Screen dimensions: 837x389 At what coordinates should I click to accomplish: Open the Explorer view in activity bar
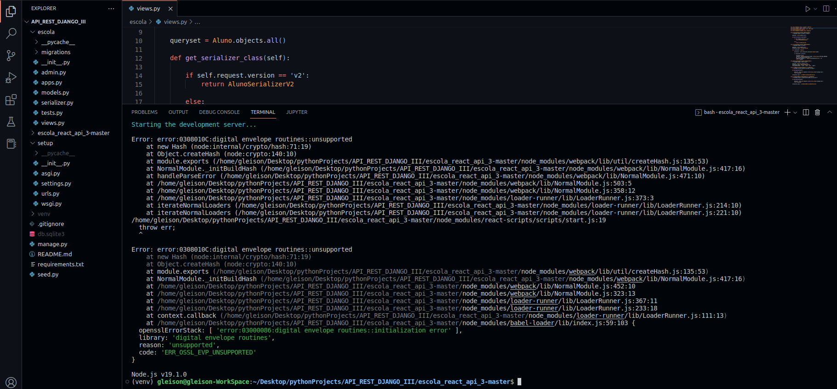pyautogui.click(x=11, y=11)
